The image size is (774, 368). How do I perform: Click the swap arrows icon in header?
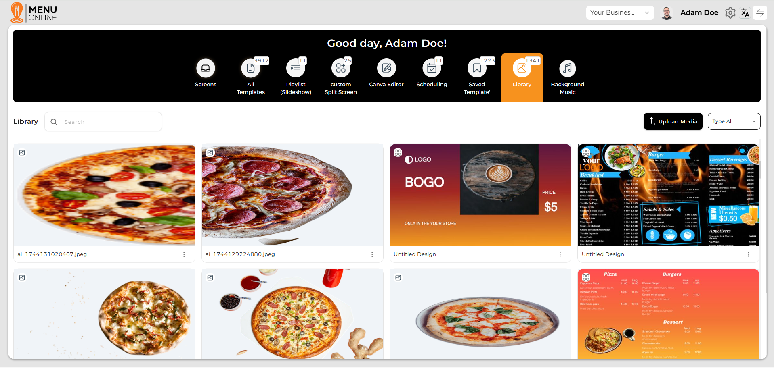pyautogui.click(x=760, y=13)
